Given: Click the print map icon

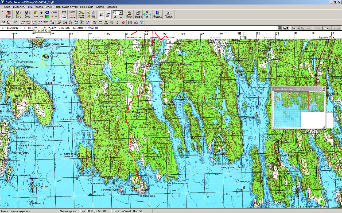Looking at the screenshot, I should point(52,22).
